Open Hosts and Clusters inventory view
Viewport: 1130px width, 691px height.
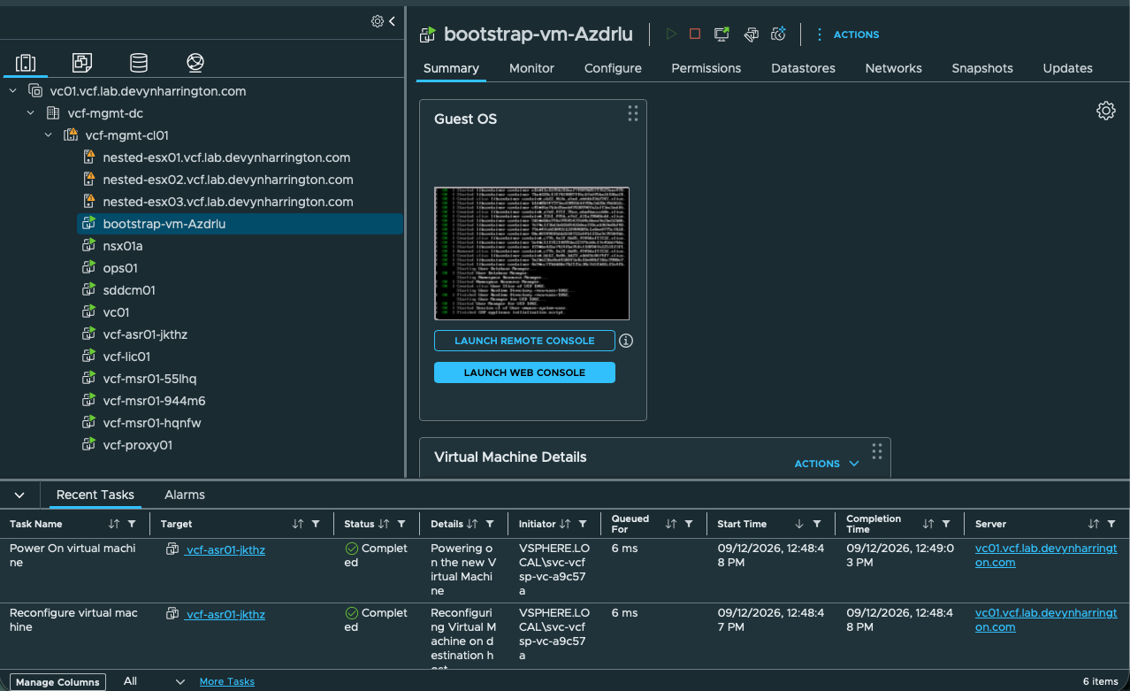click(26, 63)
